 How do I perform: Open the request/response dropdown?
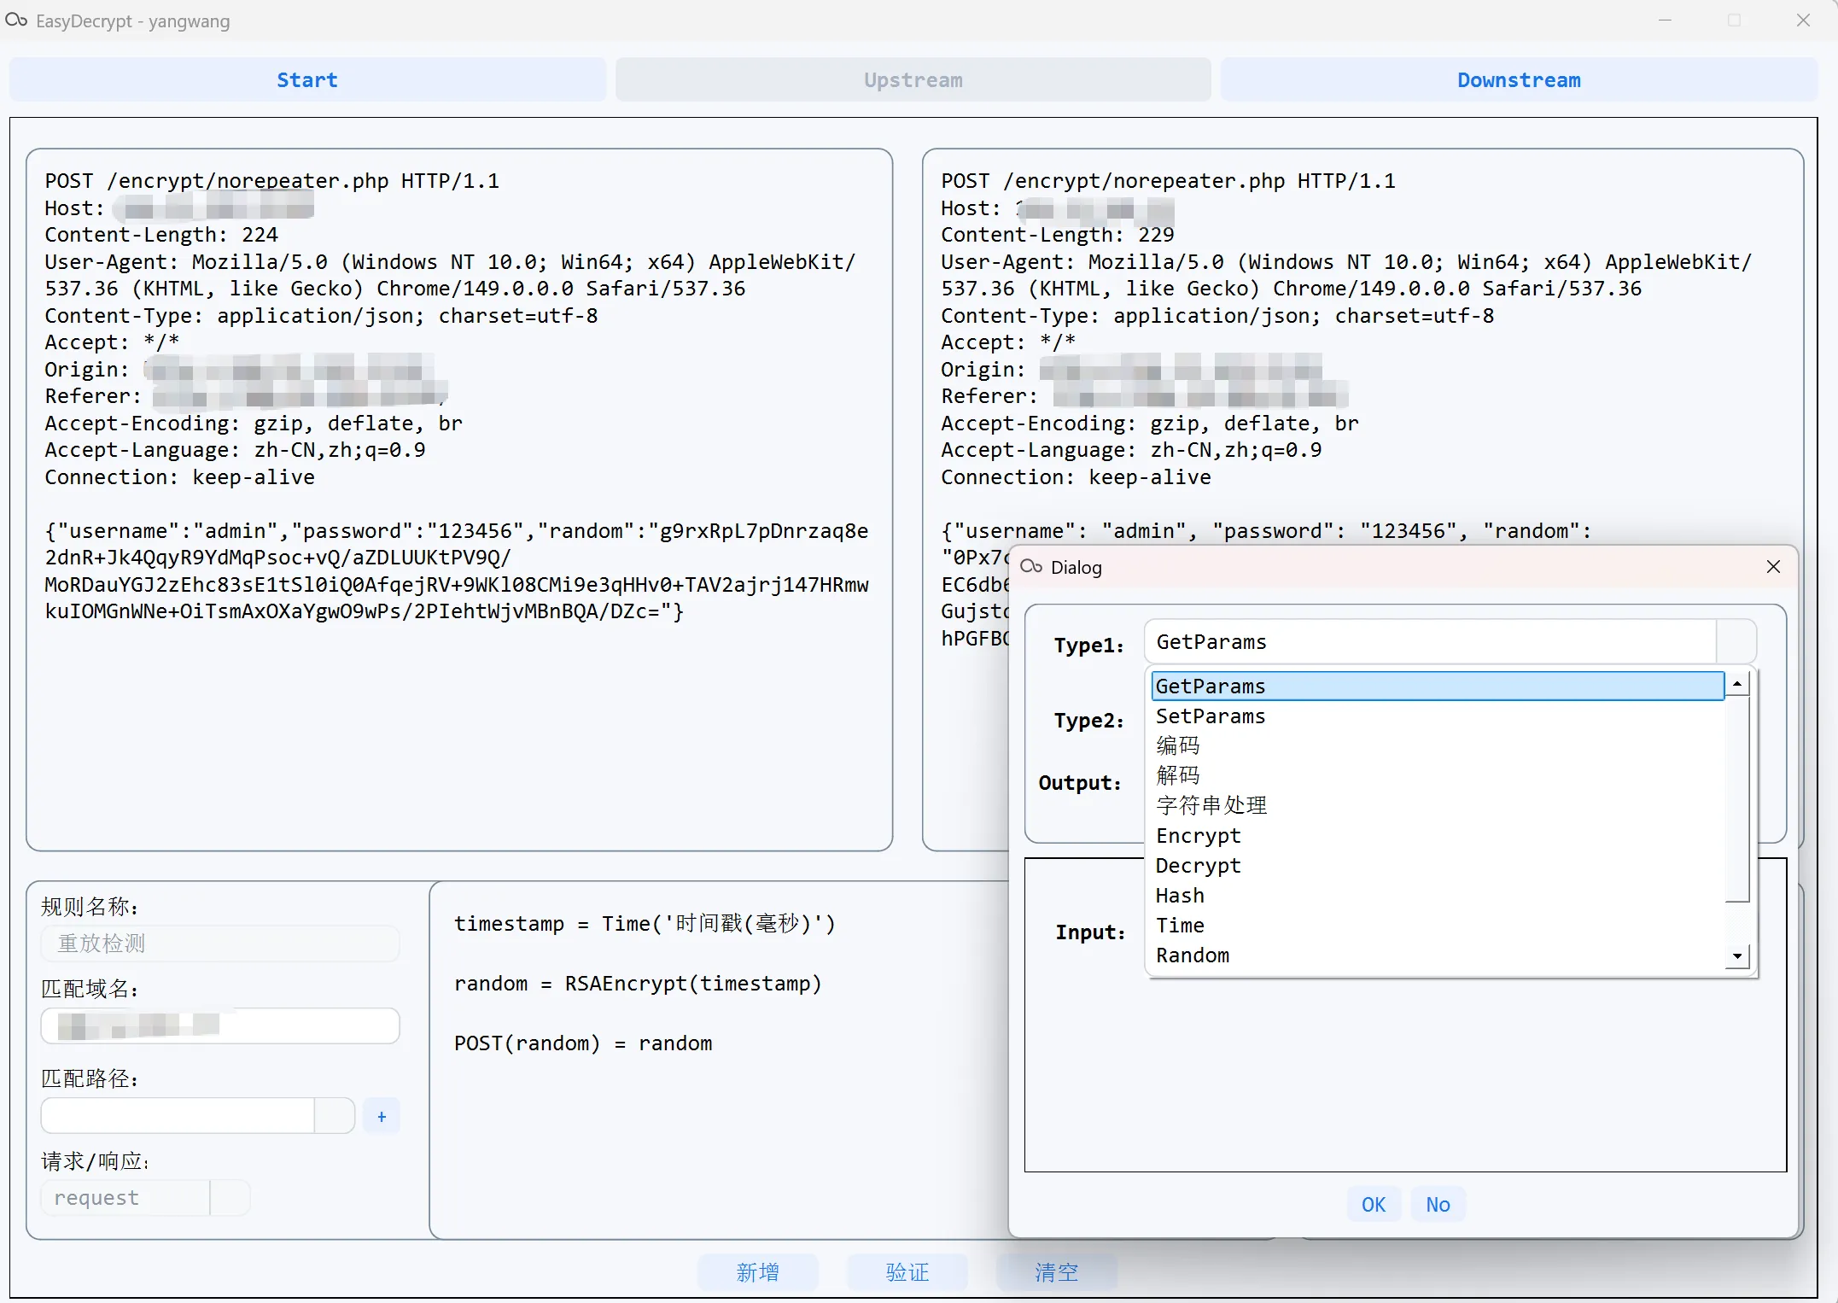tap(145, 1197)
